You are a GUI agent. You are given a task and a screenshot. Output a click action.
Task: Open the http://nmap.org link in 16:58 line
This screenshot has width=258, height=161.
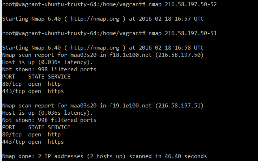(95, 48)
